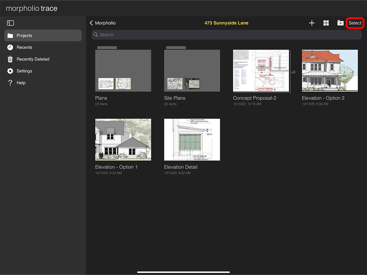Click the Help question mark icon
This screenshot has width=367, height=275.
click(x=10, y=83)
